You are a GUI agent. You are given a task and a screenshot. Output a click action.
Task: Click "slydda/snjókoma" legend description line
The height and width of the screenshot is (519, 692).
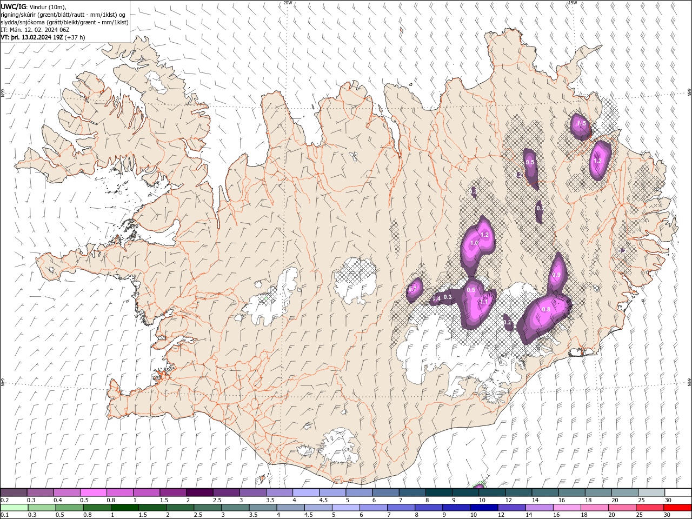click(x=64, y=22)
